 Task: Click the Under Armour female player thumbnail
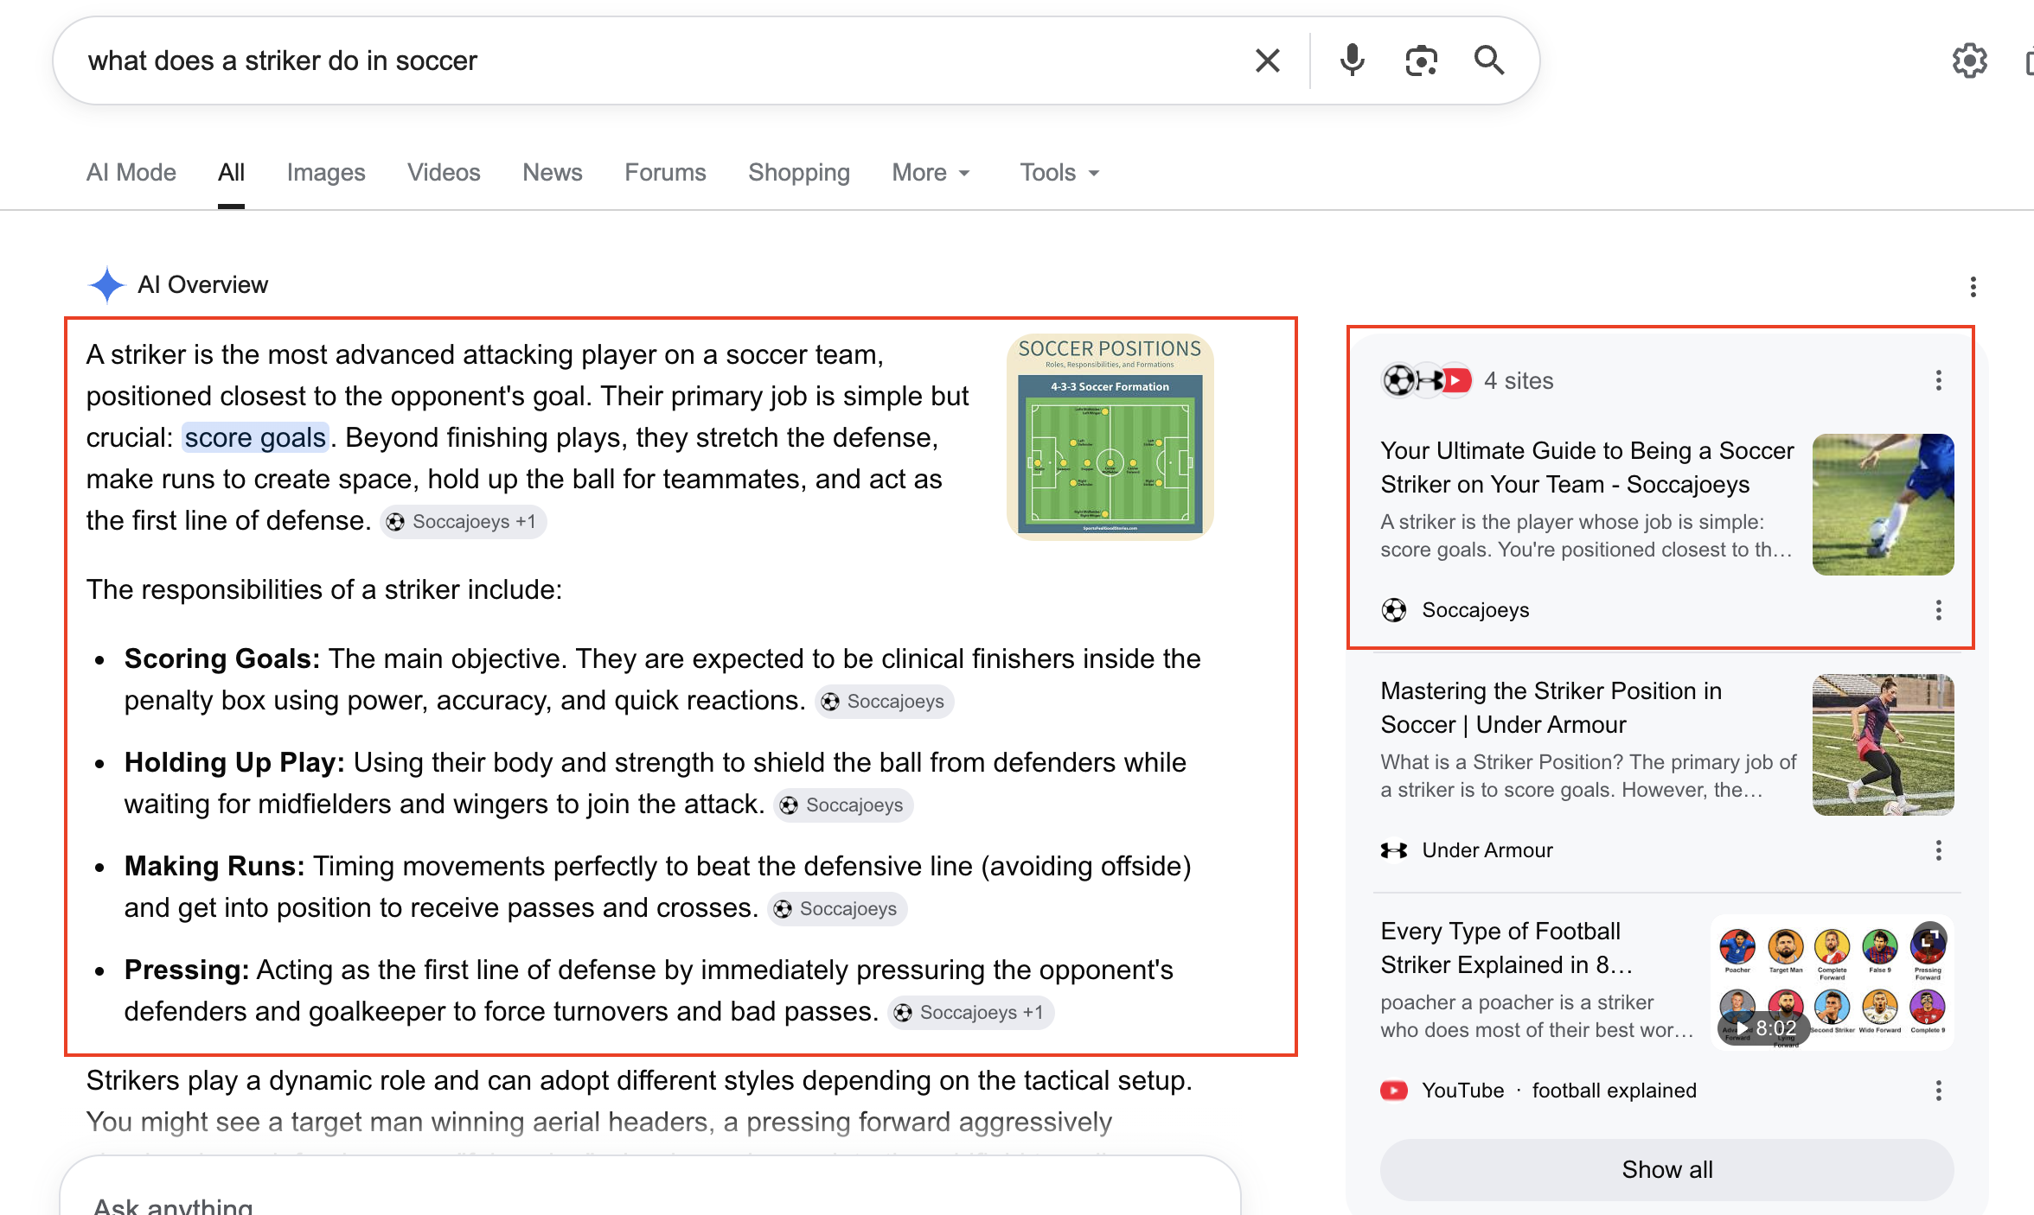1883,745
